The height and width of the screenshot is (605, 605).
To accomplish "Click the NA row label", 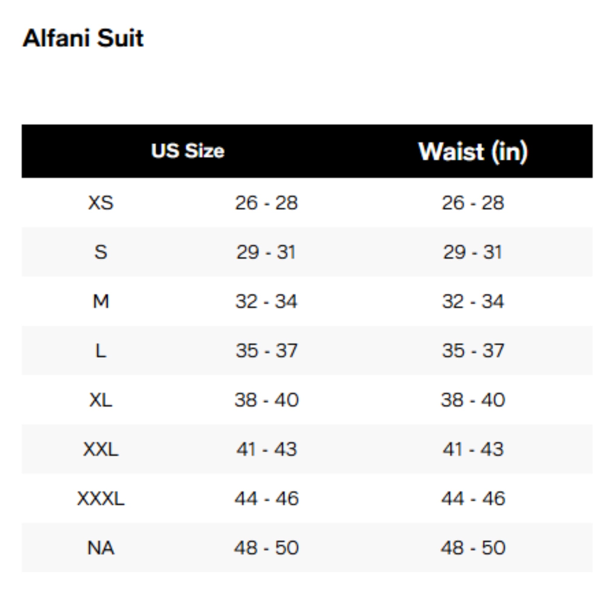I will tap(101, 548).
